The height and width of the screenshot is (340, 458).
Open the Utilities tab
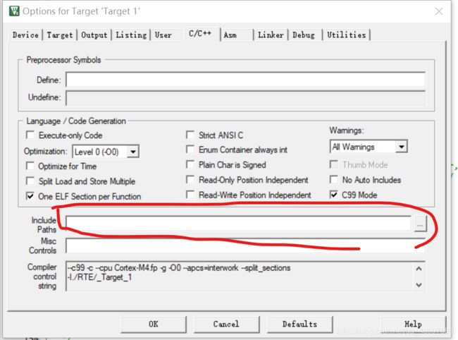pos(347,35)
